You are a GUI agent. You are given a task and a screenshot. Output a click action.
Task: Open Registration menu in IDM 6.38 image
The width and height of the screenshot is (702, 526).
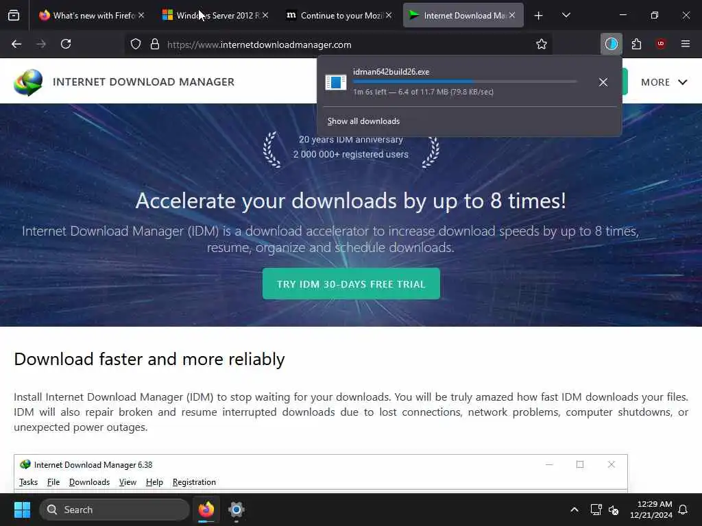pyautogui.click(x=194, y=482)
